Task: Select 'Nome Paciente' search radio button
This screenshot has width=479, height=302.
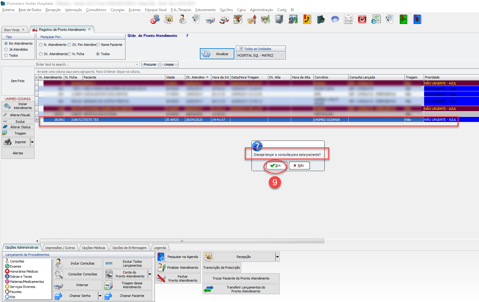Action: (98, 45)
